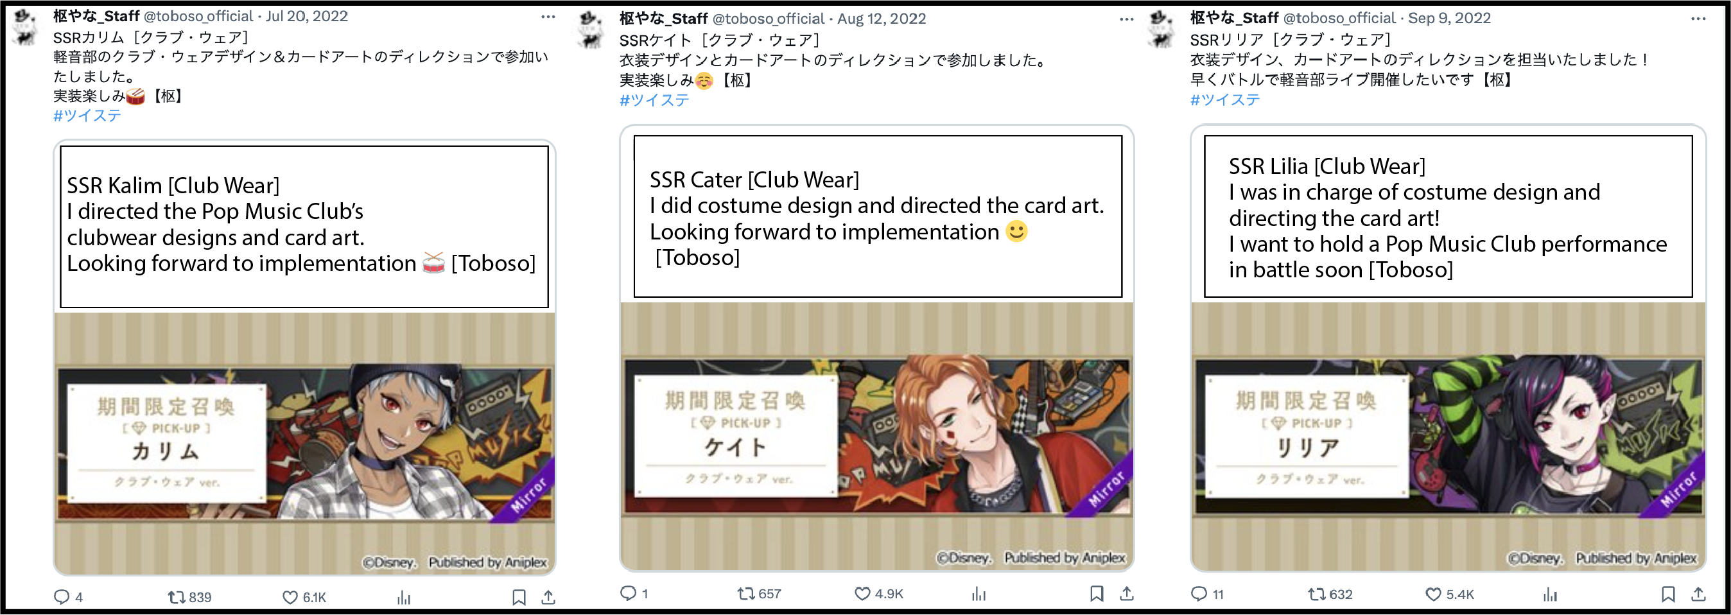The image size is (1731, 615).
Task: Share the Kalim Club Wear tweet
Action: [x=548, y=597]
